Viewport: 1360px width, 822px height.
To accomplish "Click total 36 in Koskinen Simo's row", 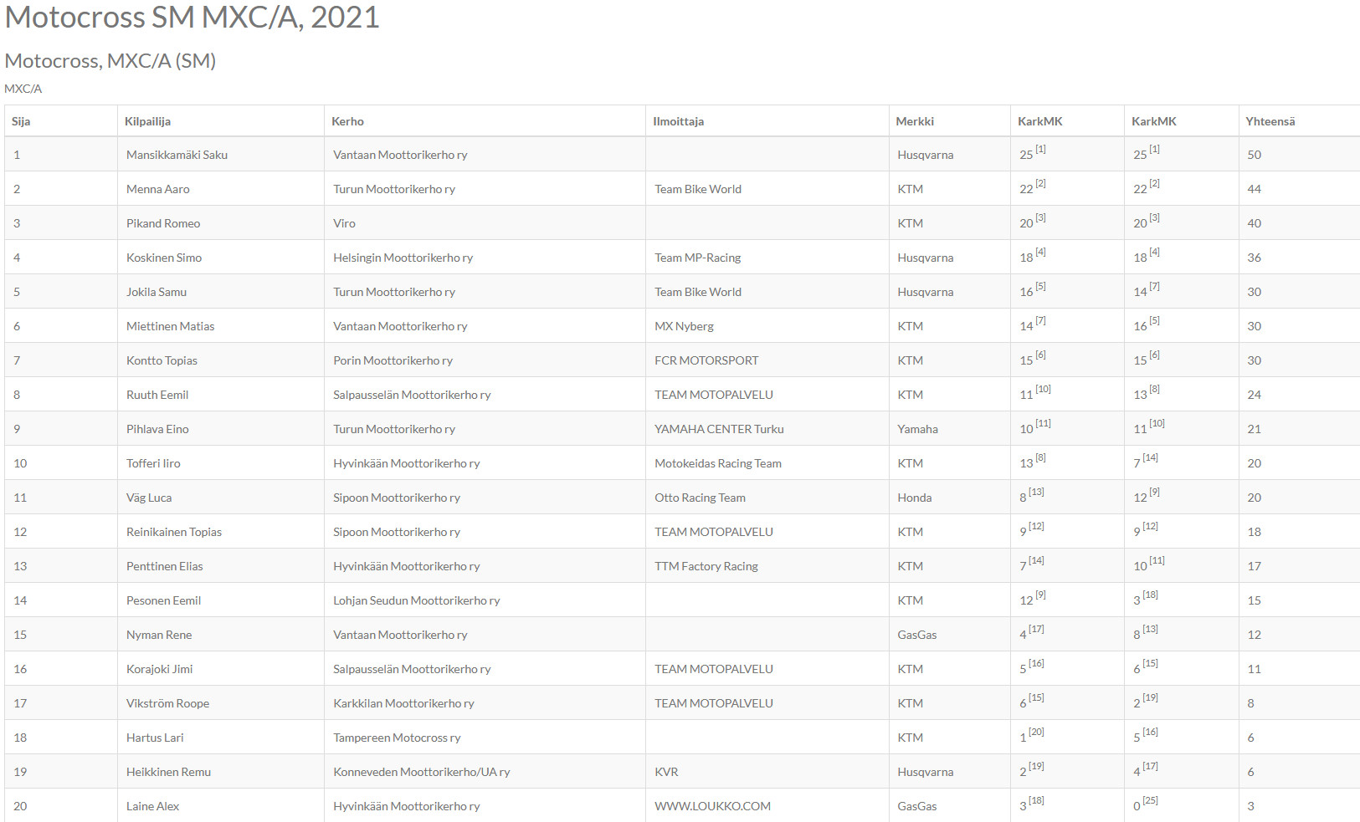I will [x=1254, y=258].
